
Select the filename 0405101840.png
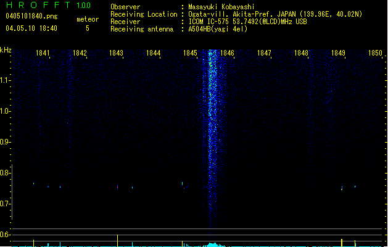(31, 16)
